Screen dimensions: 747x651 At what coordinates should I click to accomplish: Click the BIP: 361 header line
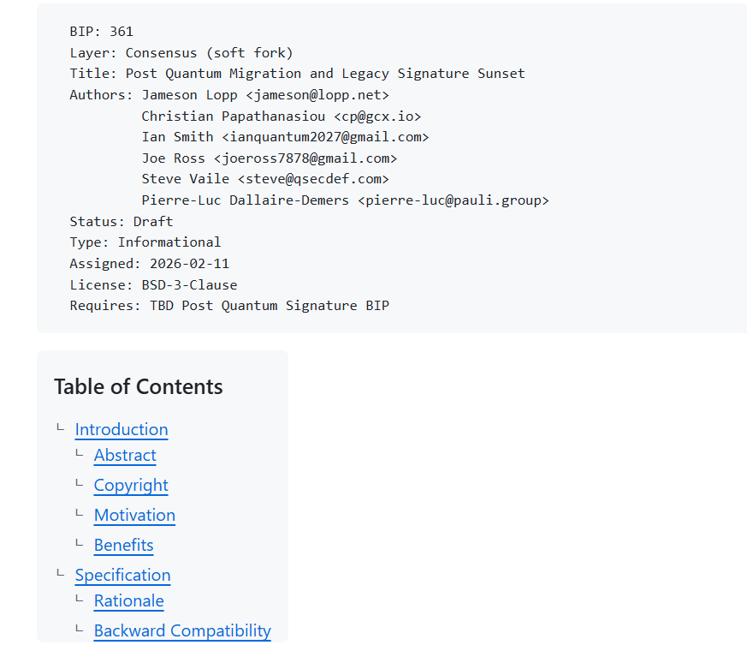click(102, 32)
